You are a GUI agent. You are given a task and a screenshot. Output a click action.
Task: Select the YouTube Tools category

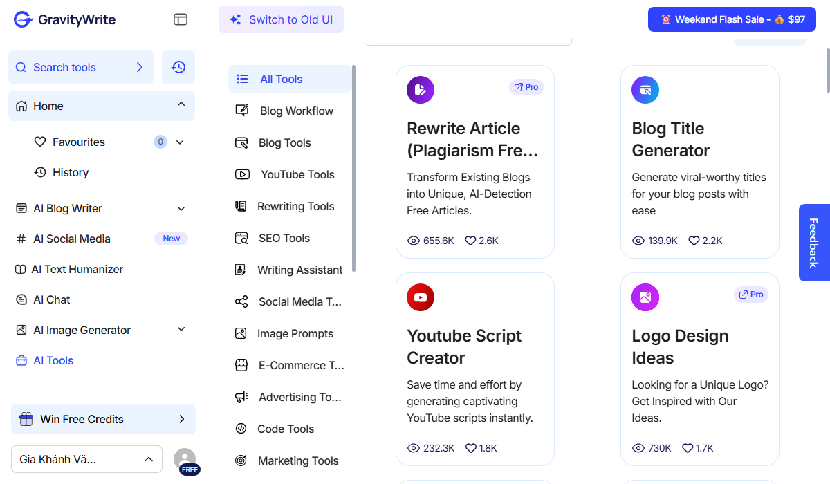coord(297,174)
